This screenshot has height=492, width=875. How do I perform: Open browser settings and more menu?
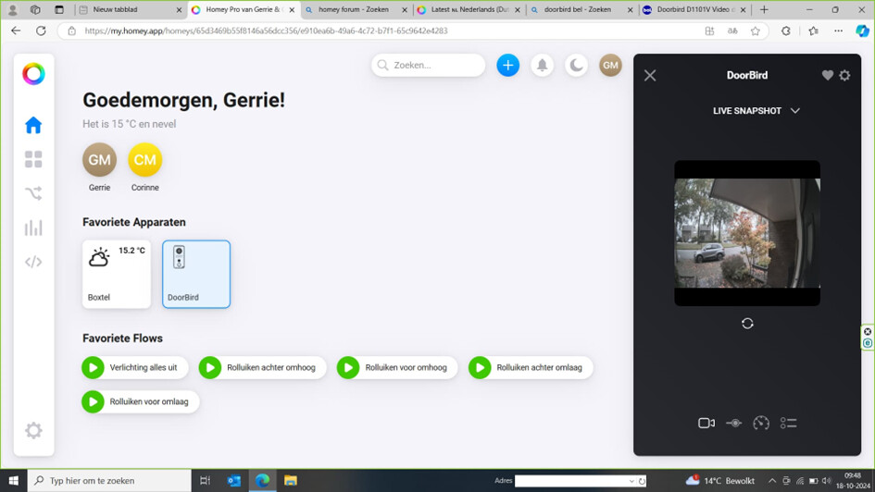[x=838, y=31]
